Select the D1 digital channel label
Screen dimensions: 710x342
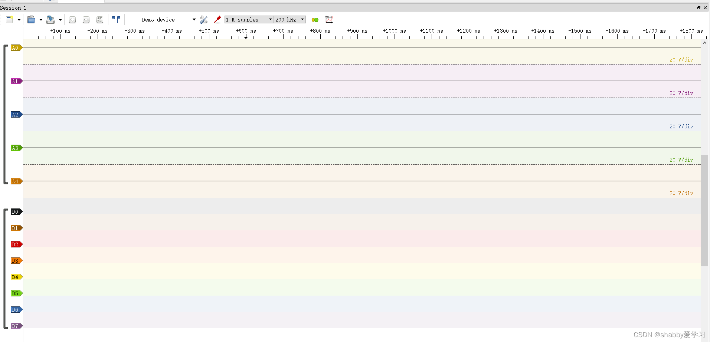pyautogui.click(x=17, y=228)
